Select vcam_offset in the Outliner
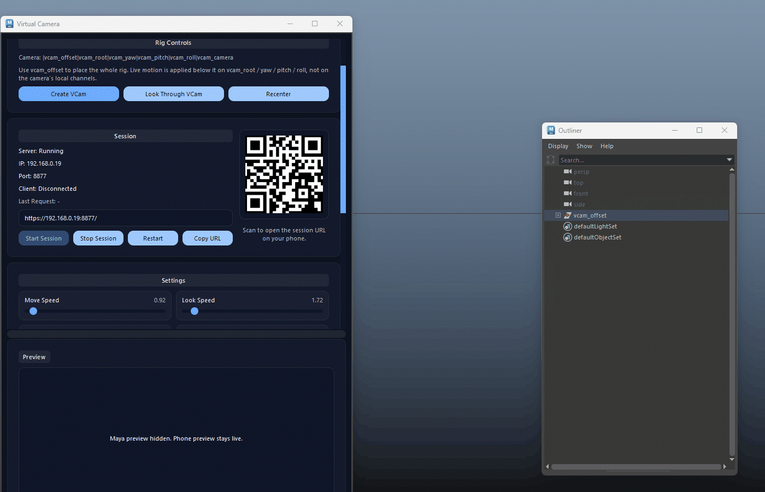Screen dimensions: 765x492 (x=590, y=215)
